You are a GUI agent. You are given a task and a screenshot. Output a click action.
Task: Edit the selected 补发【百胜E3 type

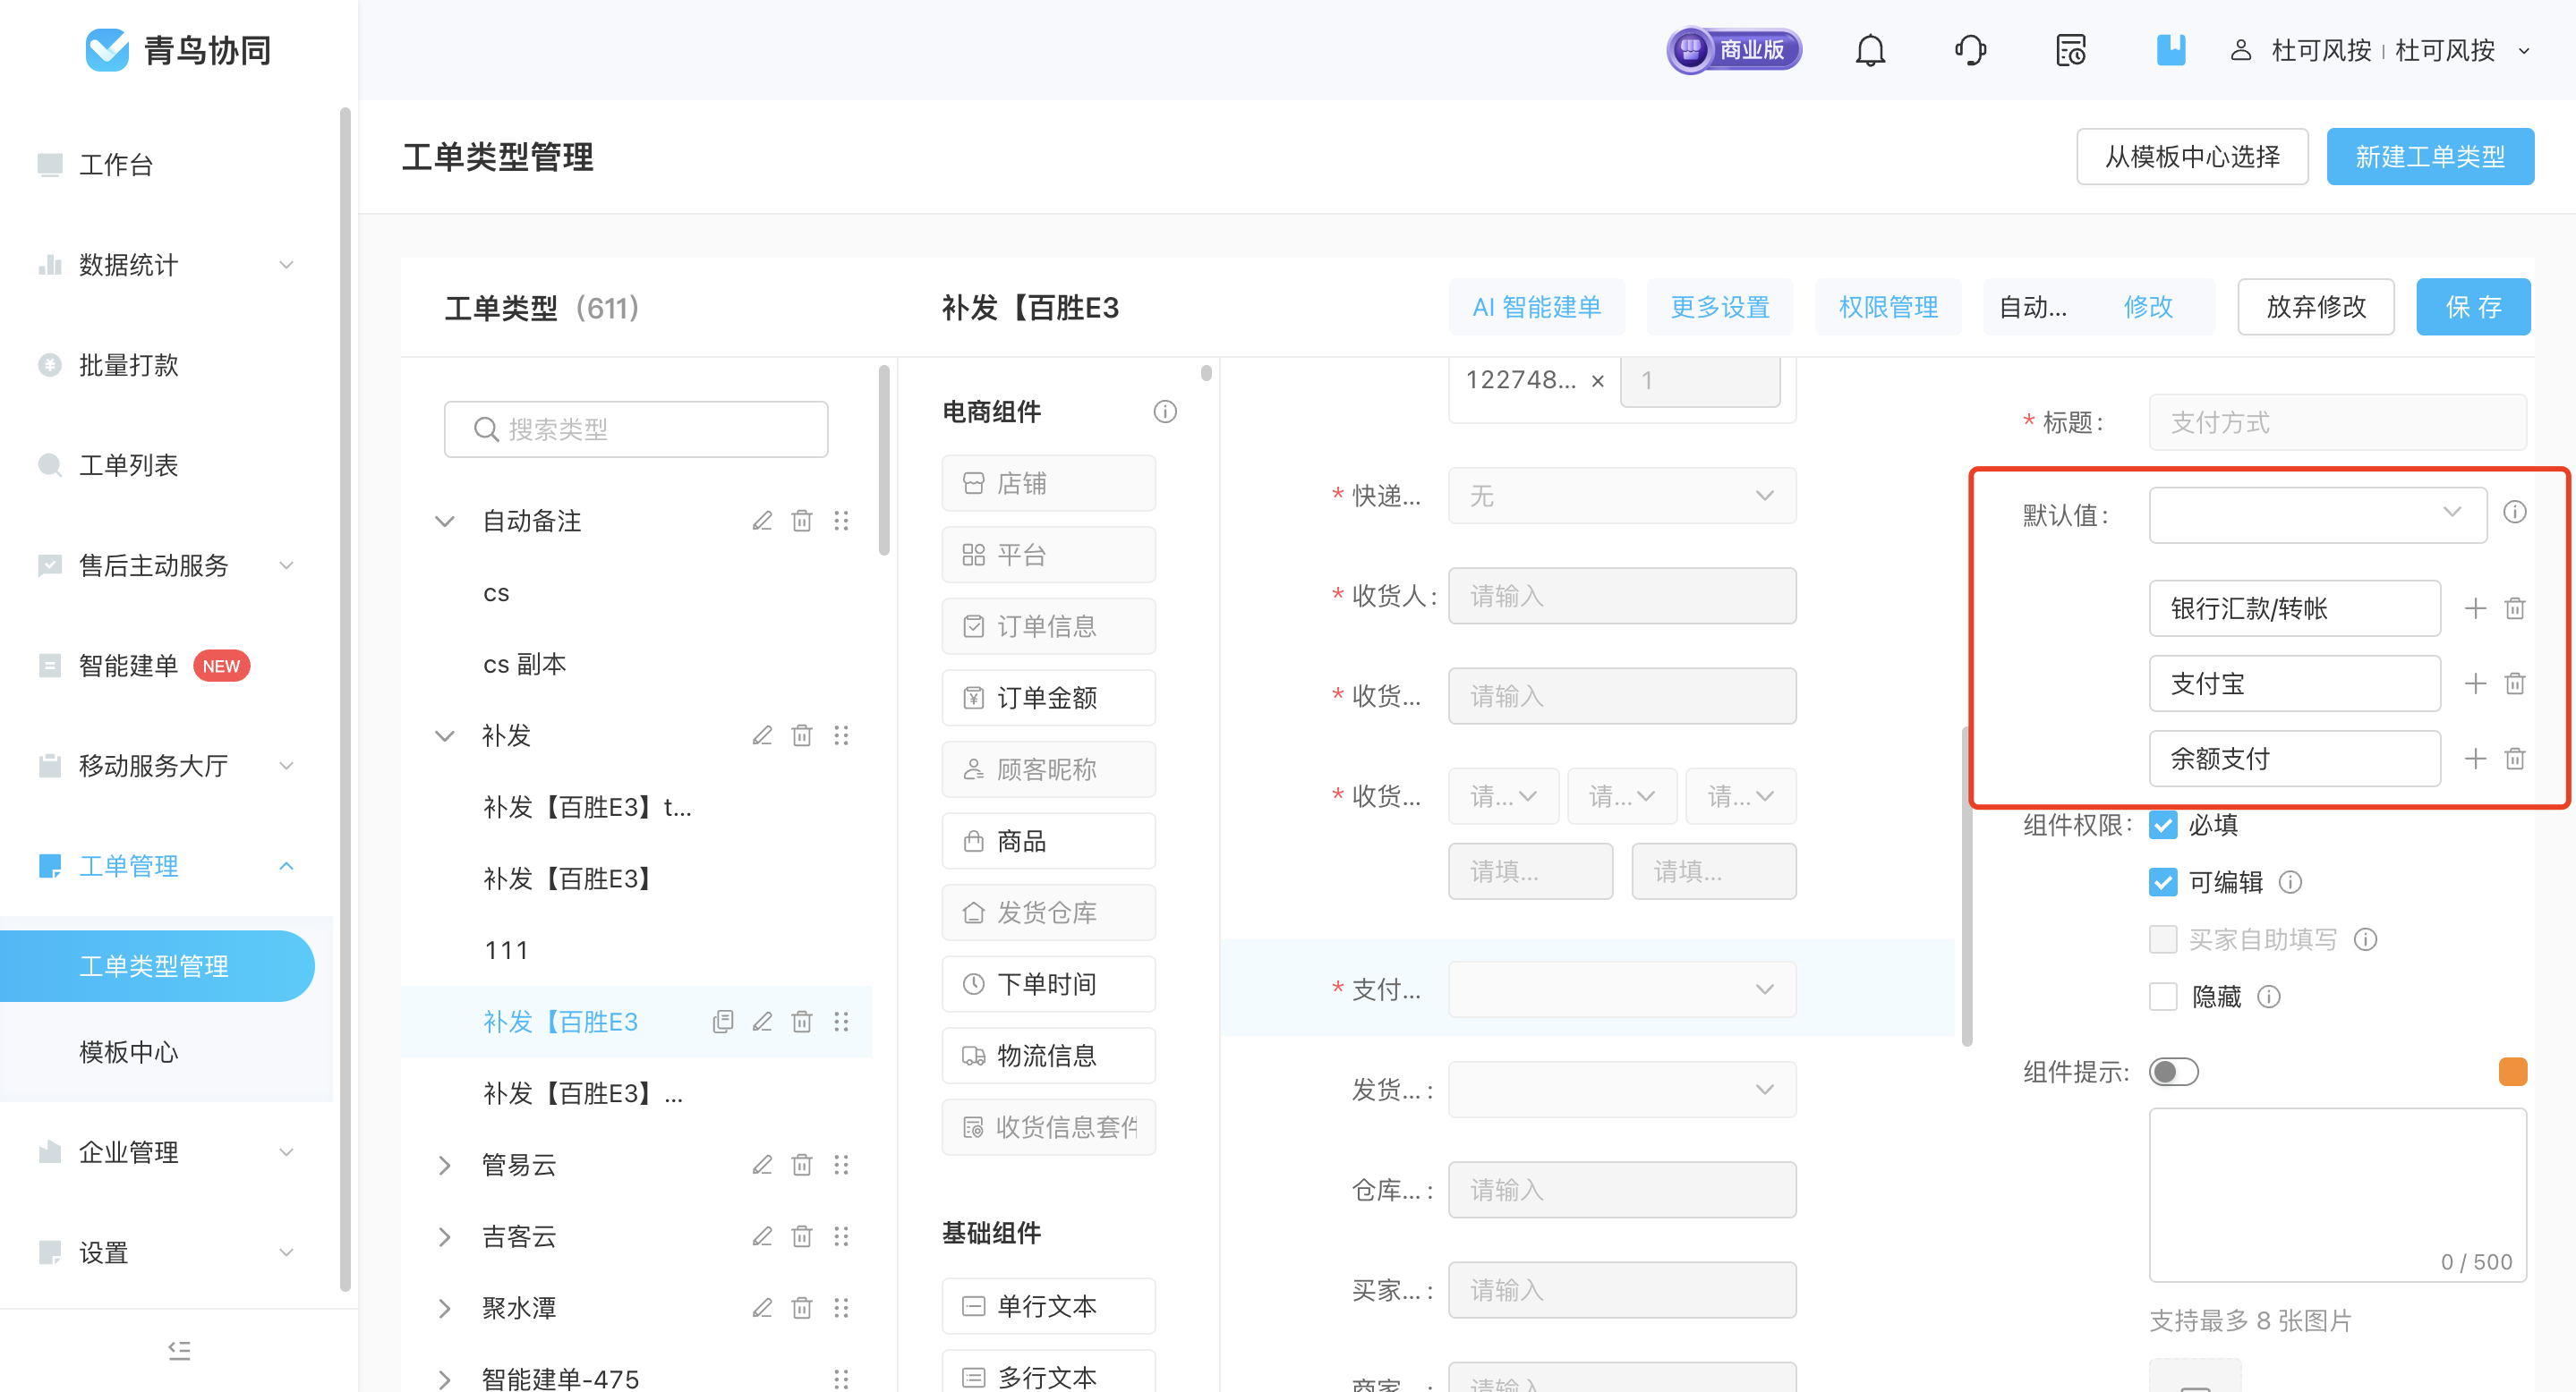pyautogui.click(x=762, y=1022)
